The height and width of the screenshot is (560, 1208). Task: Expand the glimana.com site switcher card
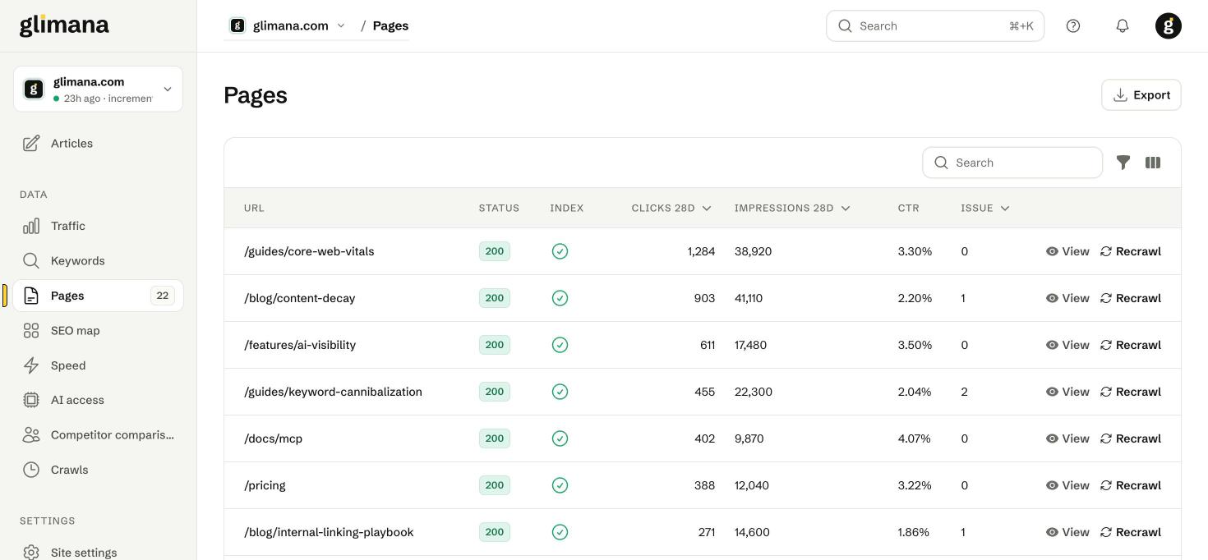pyautogui.click(x=98, y=89)
